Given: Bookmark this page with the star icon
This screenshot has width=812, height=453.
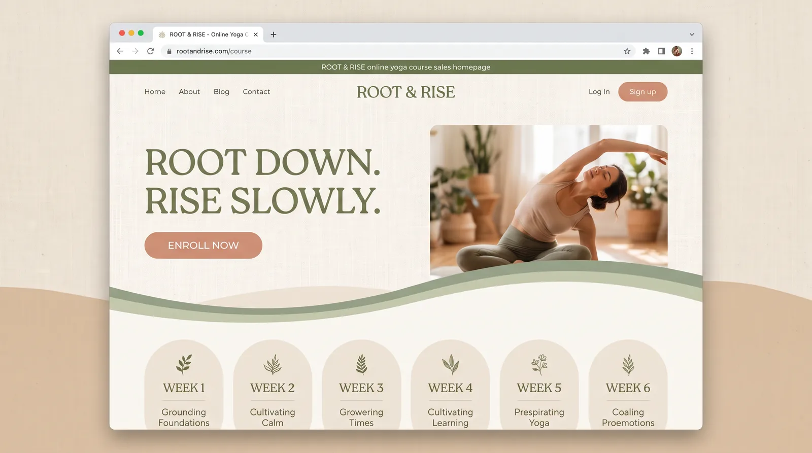Looking at the screenshot, I should pos(627,51).
